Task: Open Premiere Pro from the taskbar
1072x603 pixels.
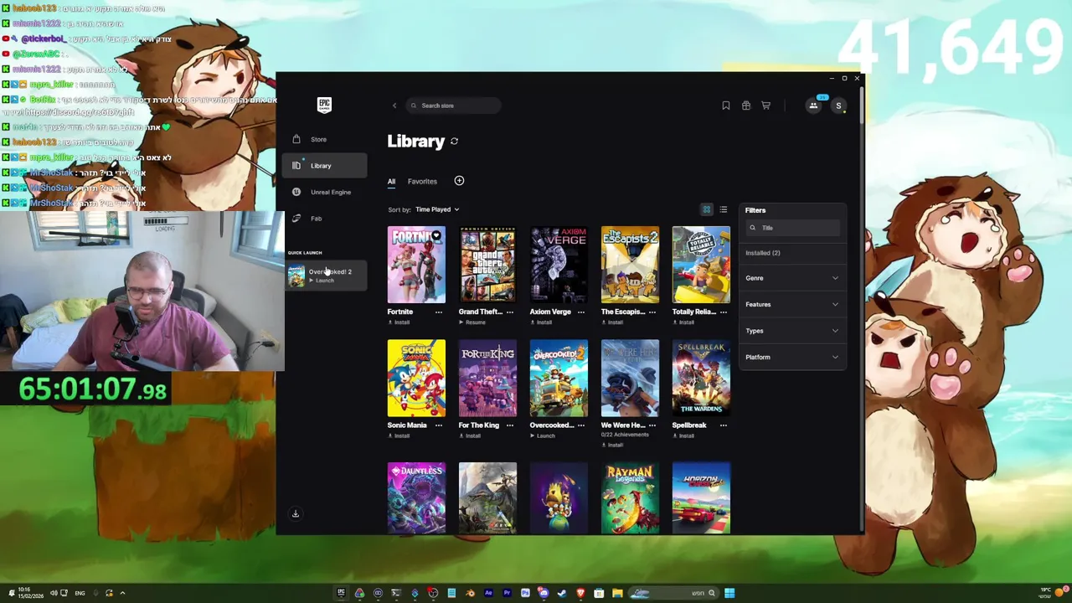Action: click(507, 593)
